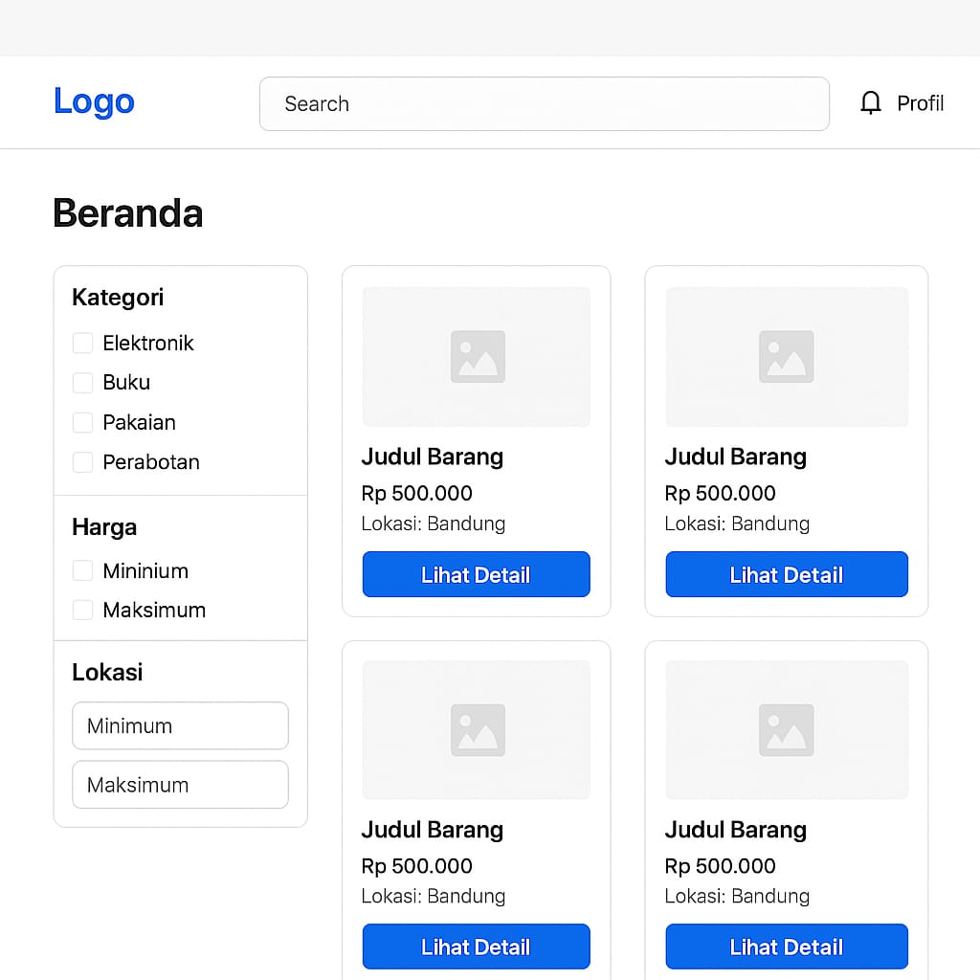Check the Pakaian category filter
This screenshot has height=980, width=980.
[82, 422]
